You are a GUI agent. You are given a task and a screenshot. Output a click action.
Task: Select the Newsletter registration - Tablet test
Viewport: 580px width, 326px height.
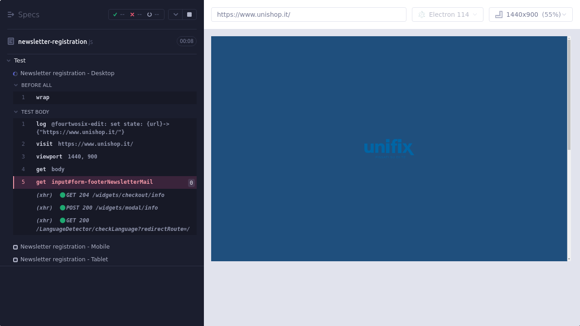tap(64, 259)
